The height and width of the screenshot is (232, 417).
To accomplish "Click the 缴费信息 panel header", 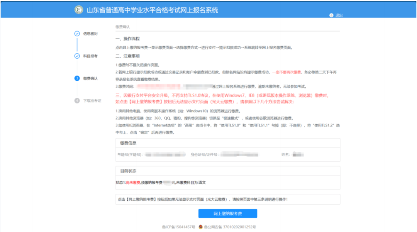I will coord(128,143).
